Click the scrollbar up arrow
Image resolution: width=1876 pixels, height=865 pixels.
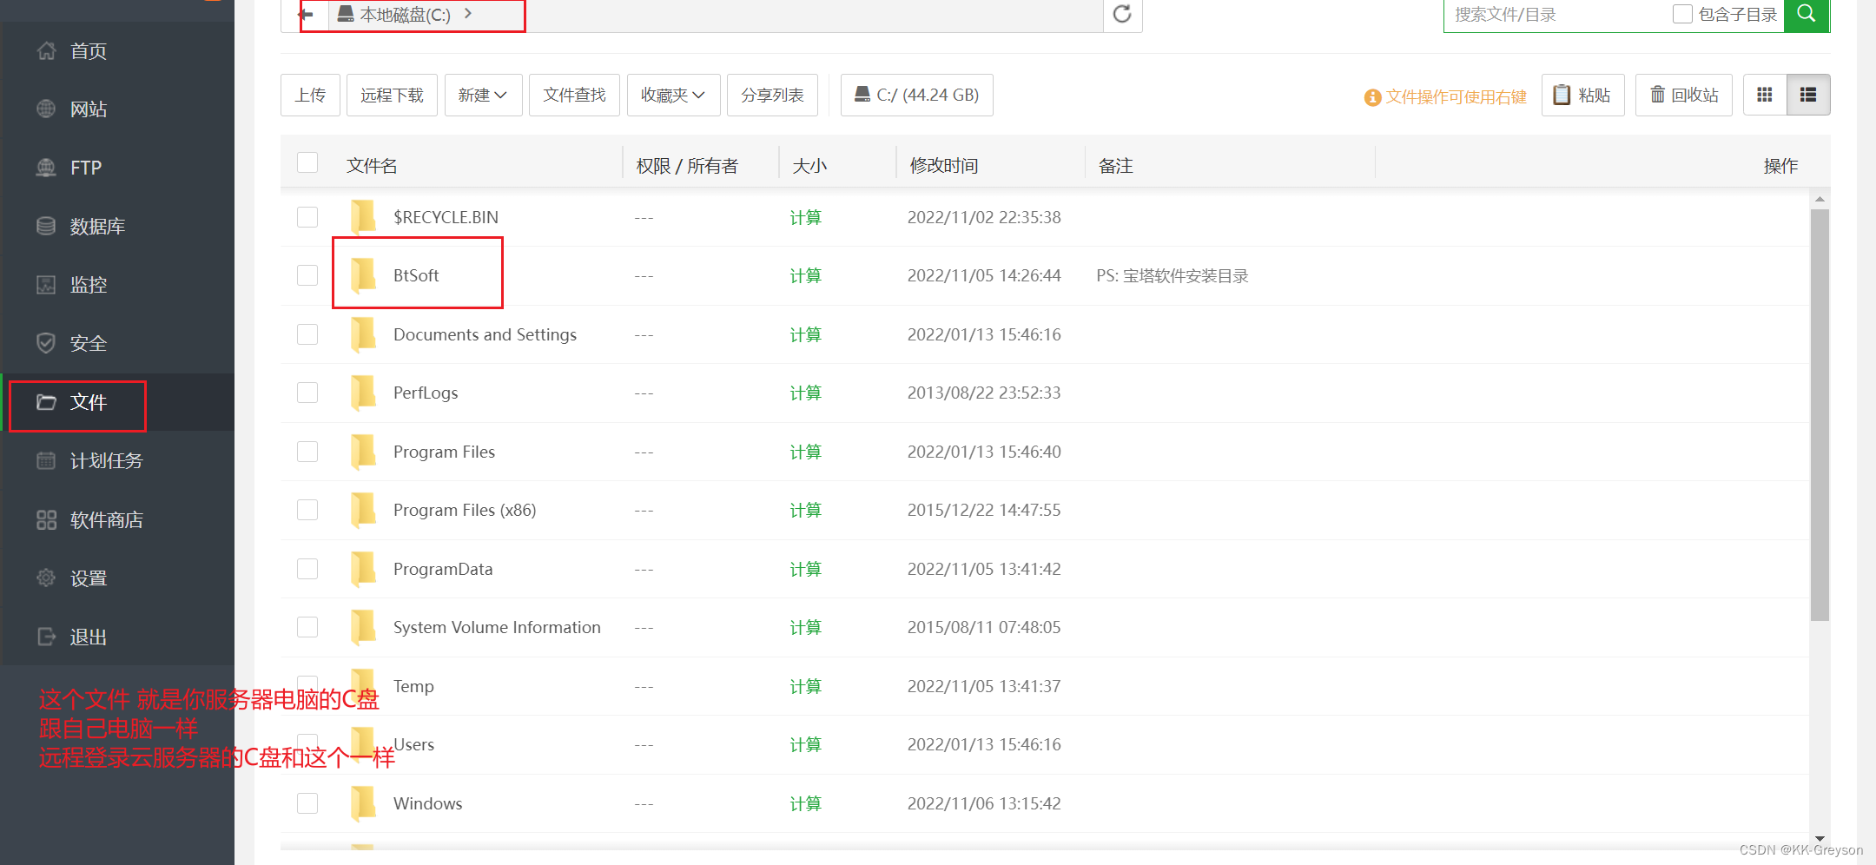[x=1820, y=199]
